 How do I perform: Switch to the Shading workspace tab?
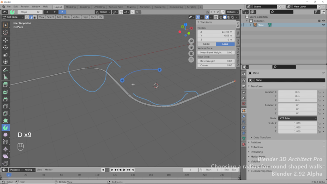tap(131, 7)
